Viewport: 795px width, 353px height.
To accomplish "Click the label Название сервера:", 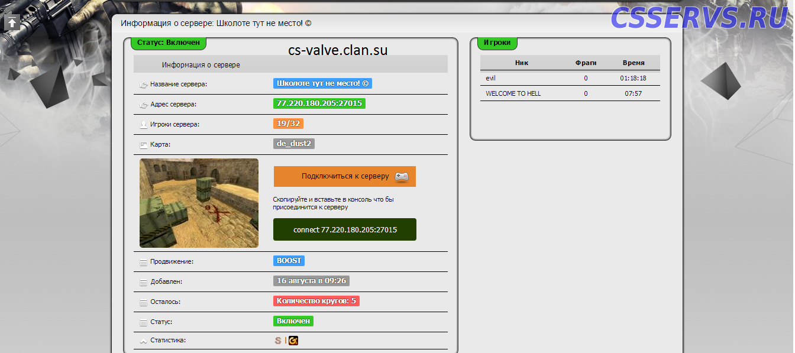I will (x=179, y=85).
